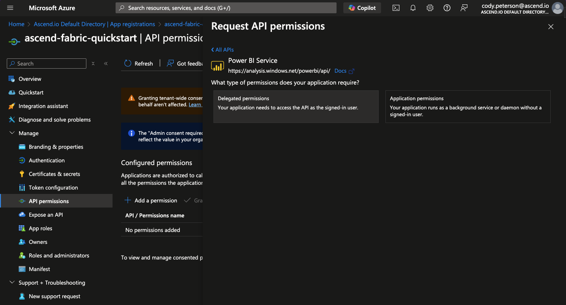Click the Overview icon in the sidebar
Screen dimensions: 566x305
click(x=12, y=79)
